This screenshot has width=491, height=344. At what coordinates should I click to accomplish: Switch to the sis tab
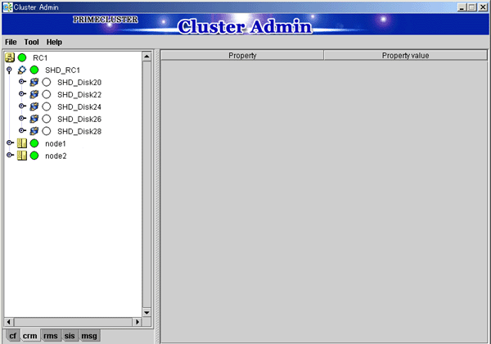pos(70,336)
